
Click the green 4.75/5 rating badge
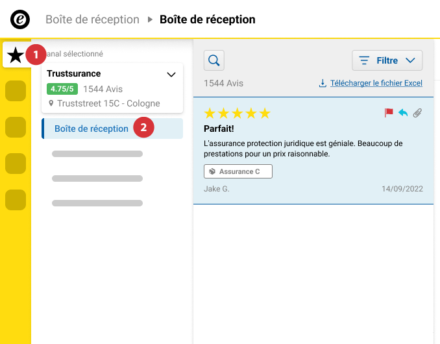point(62,89)
